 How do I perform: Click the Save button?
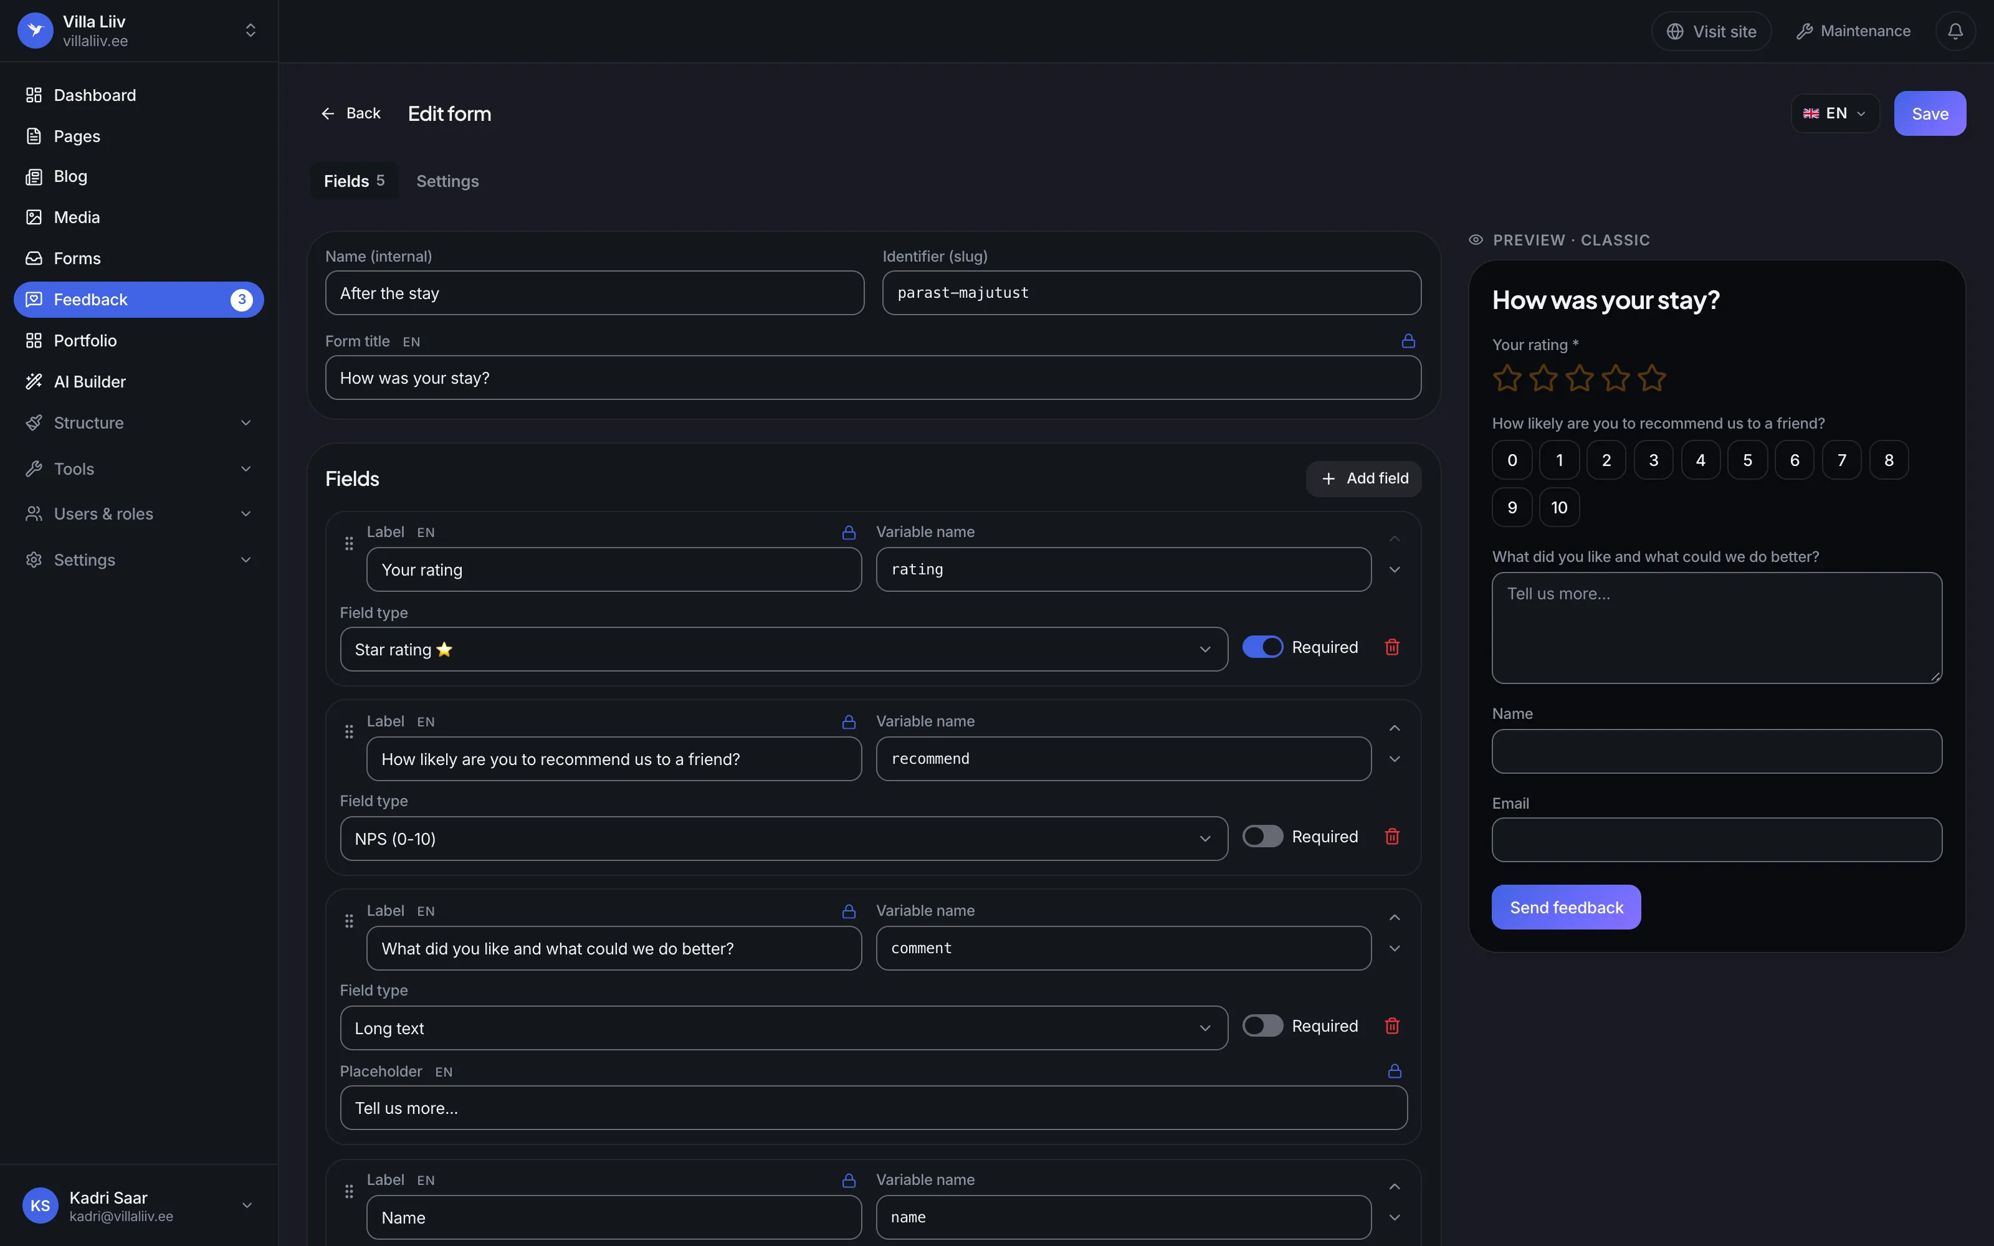[x=1929, y=114]
